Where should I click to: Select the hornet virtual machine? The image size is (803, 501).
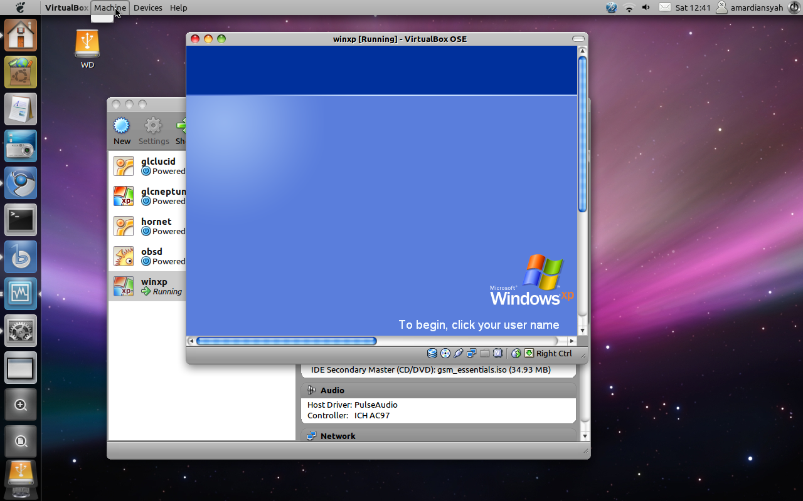pyautogui.click(x=147, y=226)
